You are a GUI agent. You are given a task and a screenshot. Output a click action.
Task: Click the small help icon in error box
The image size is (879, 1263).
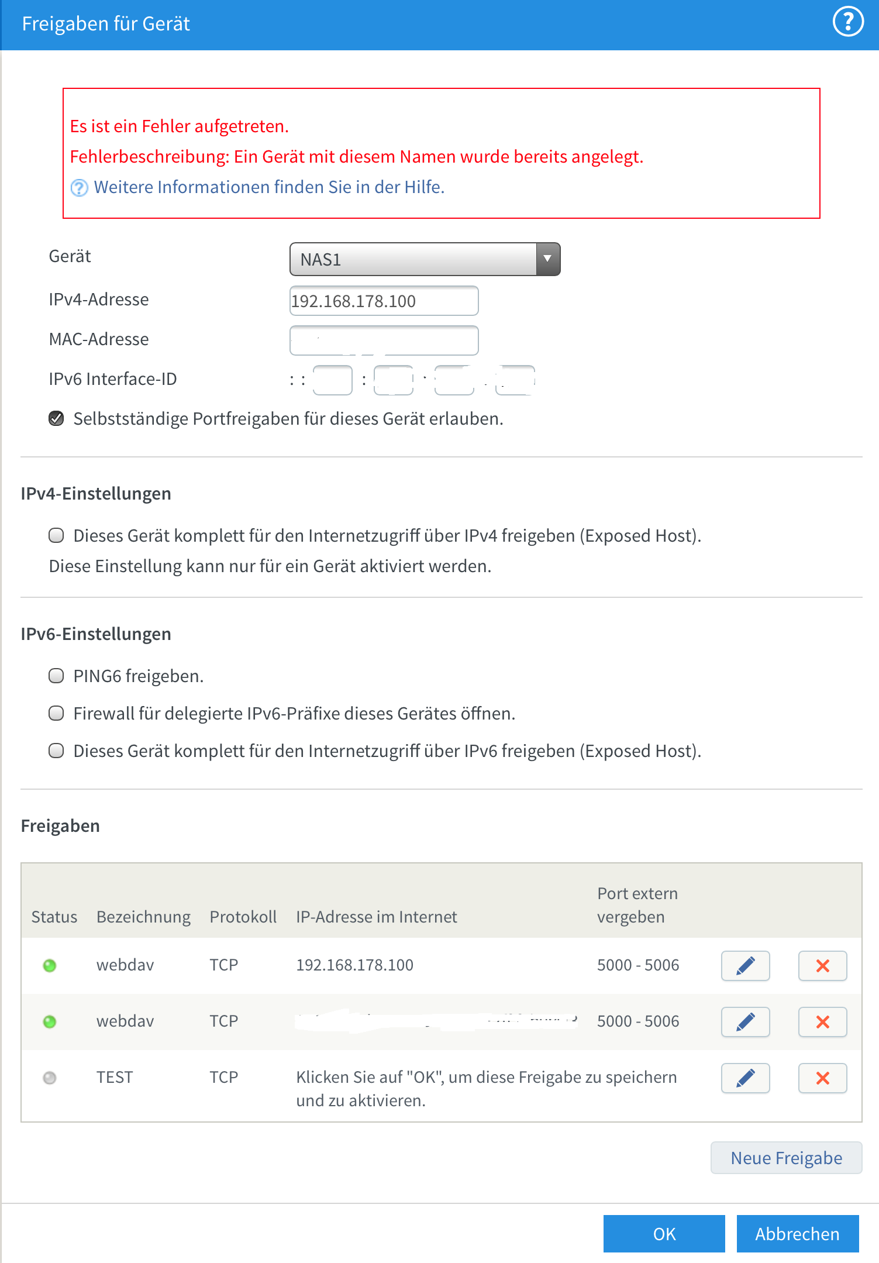tap(79, 188)
